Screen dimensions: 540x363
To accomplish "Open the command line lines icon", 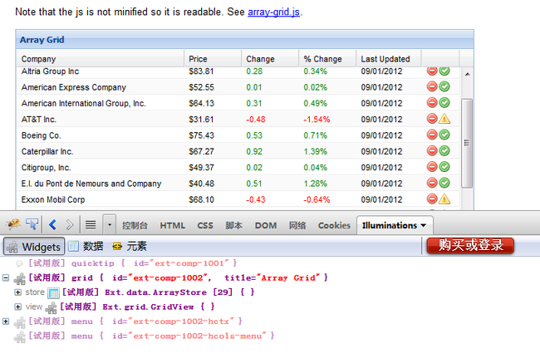I will [91, 225].
